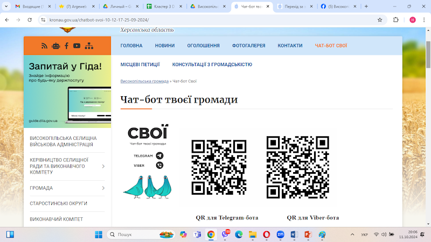
Task: Click the chatbot robot icon in orange bar
Action: [56, 46]
